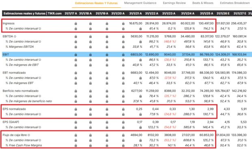
Task: Click the Ingresos lock icon under 31/1/17 A
Action: pos(76,23)
